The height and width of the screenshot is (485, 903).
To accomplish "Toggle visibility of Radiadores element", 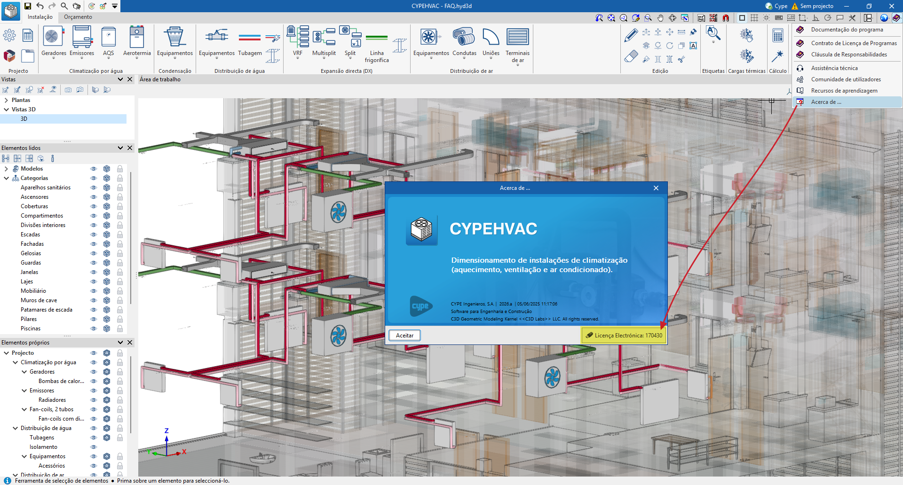I will pos(94,400).
